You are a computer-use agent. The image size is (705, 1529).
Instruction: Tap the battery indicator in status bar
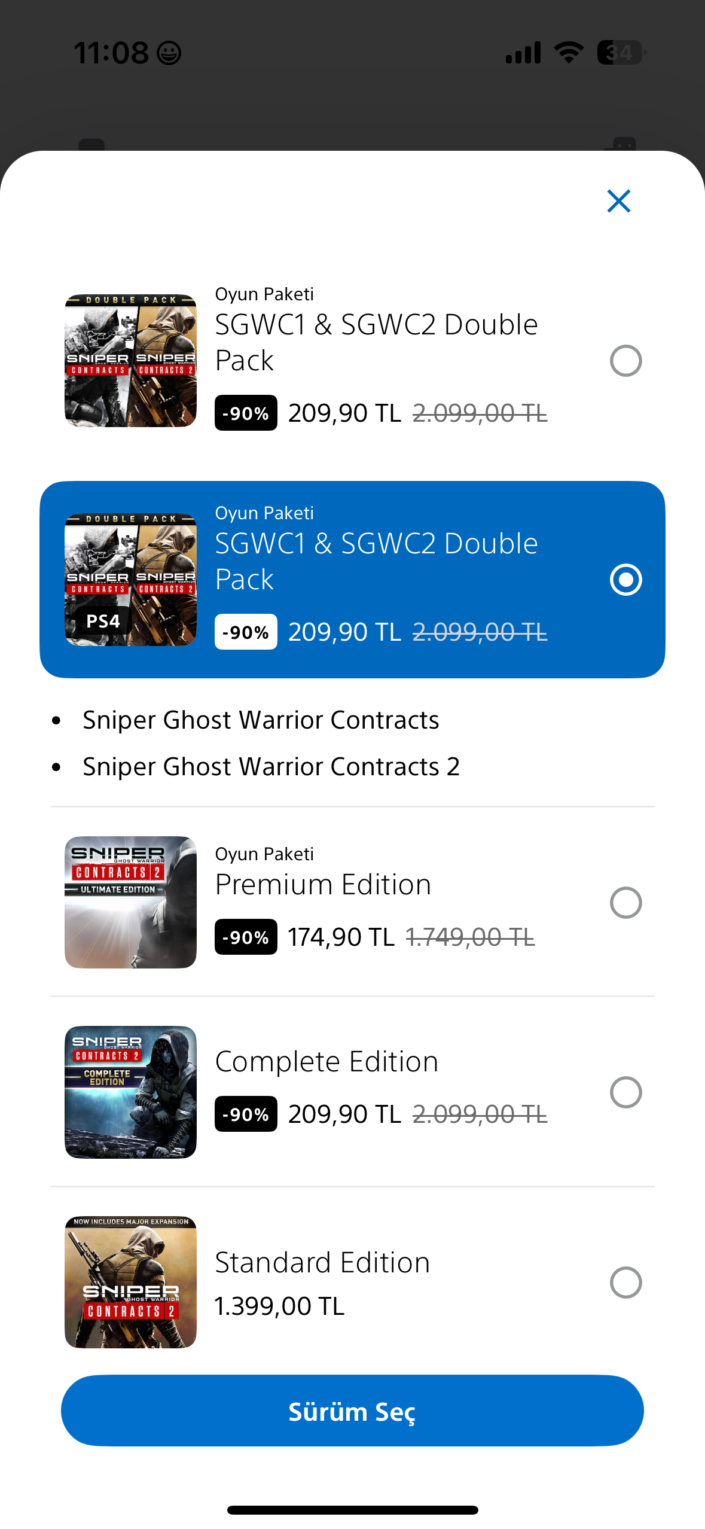point(620,53)
